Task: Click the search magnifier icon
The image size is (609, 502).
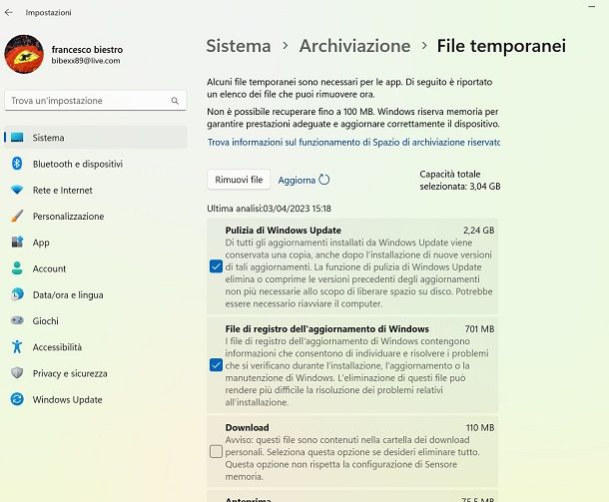Action: 175,101
